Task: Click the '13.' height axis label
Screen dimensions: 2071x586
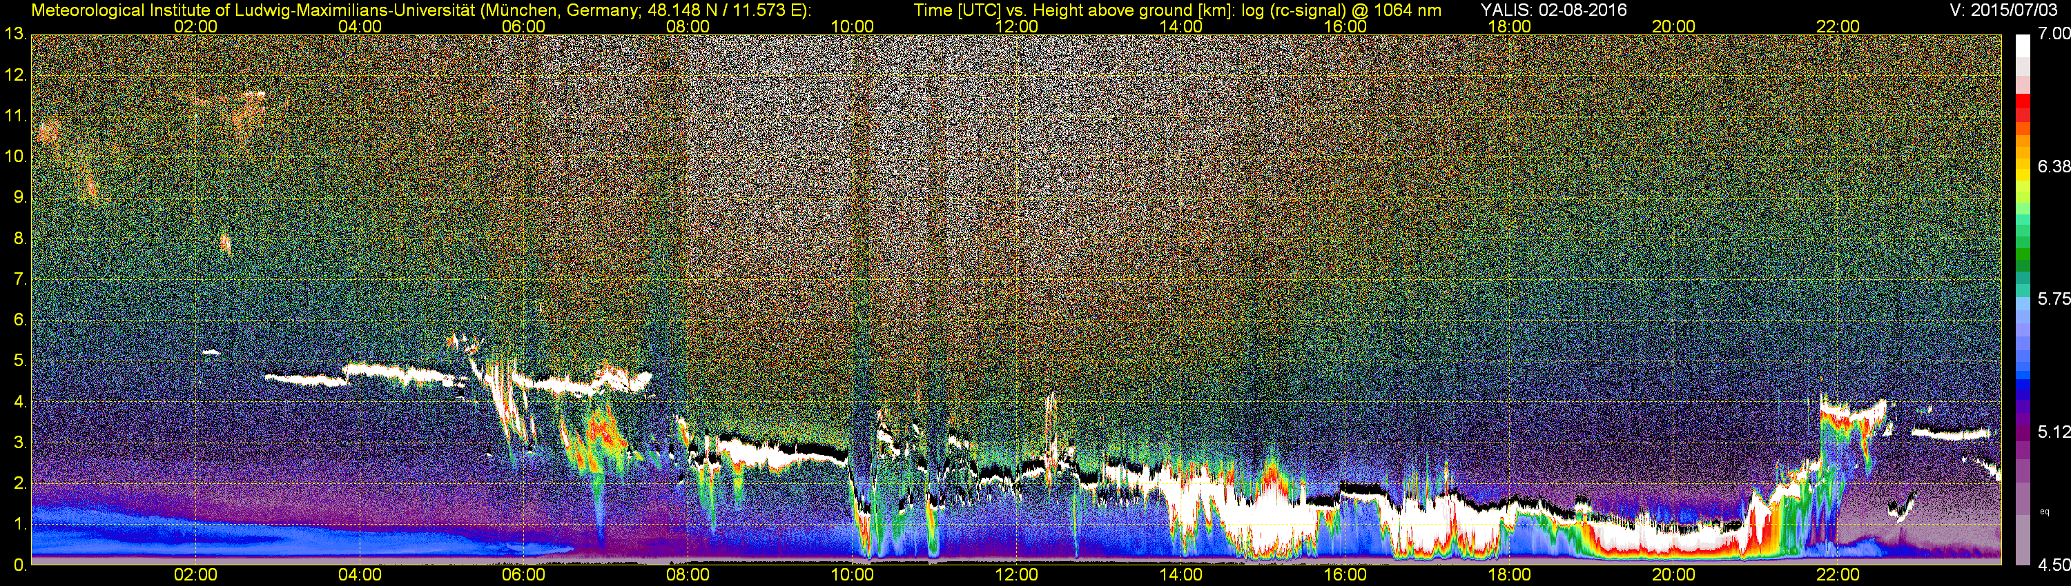Action: 15,34
